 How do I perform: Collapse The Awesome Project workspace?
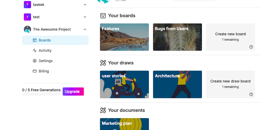85,29
